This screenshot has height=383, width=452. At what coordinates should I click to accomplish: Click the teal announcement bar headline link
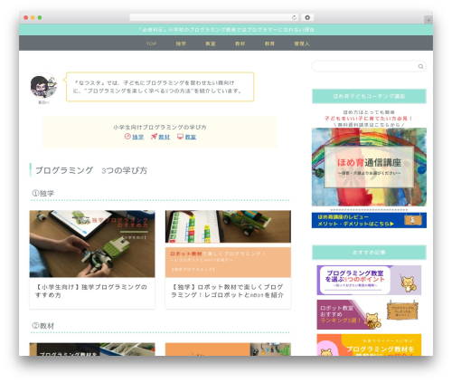pos(226,30)
